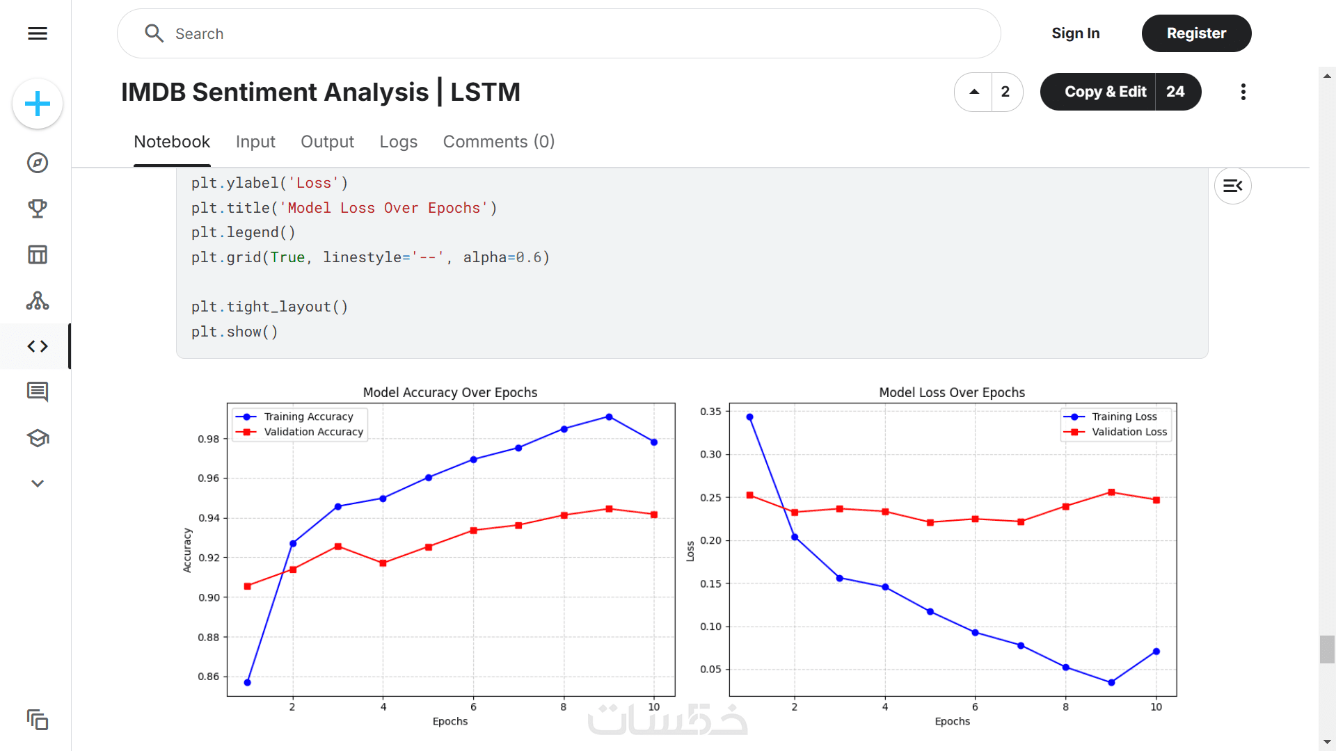1336x751 pixels.
Task: Open the hamburger main menu
Action: [x=38, y=33]
